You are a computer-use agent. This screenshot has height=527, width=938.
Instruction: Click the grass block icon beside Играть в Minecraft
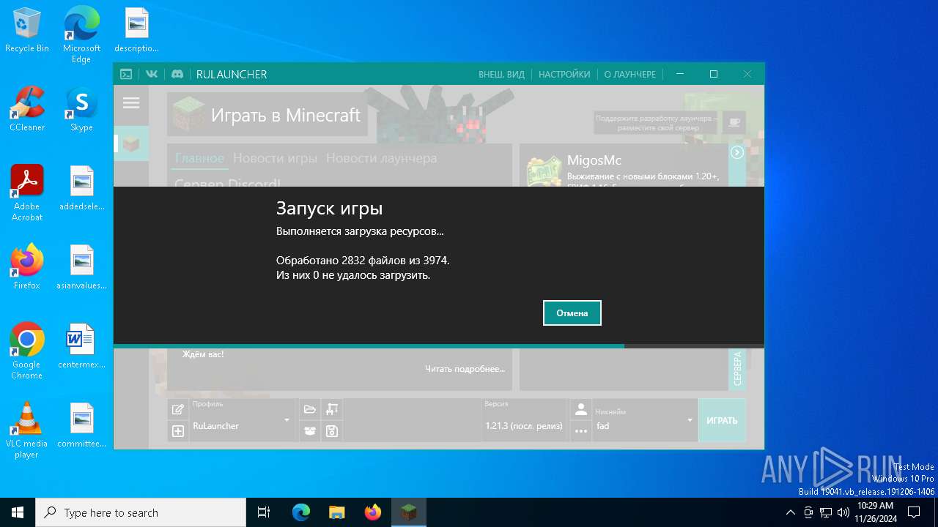coord(189,115)
